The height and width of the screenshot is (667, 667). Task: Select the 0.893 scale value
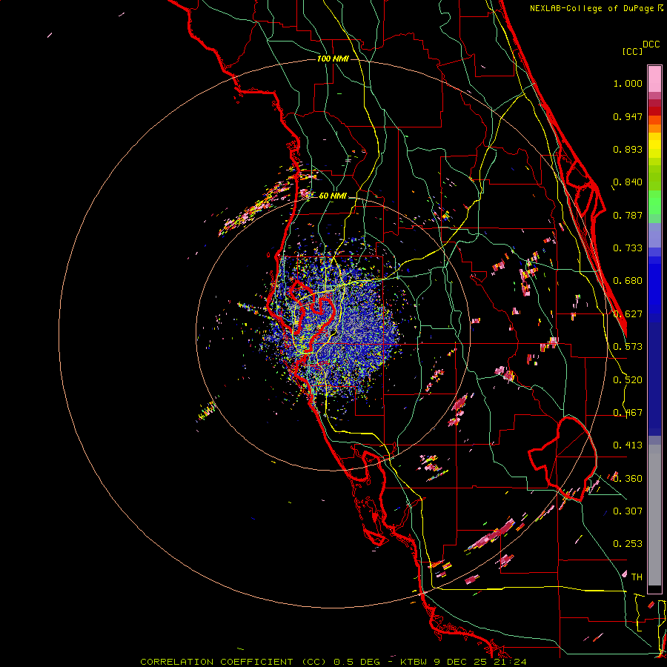click(628, 149)
